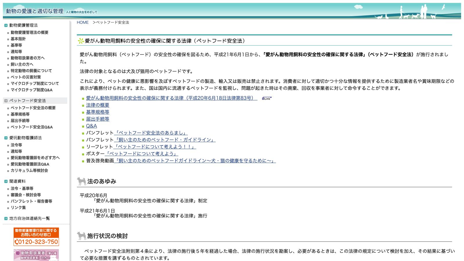Open カリキュラム等検討会 sidebar link
Screen dimensions: 464x261
pos(29,171)
